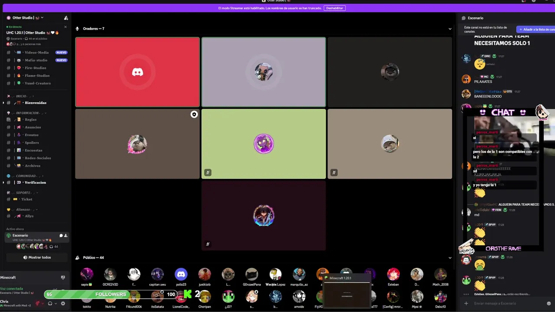Screen dimensions: 555x312
Task: Click the Mostrar todos button
Action: pyautogui.click(x=37, y=257)
